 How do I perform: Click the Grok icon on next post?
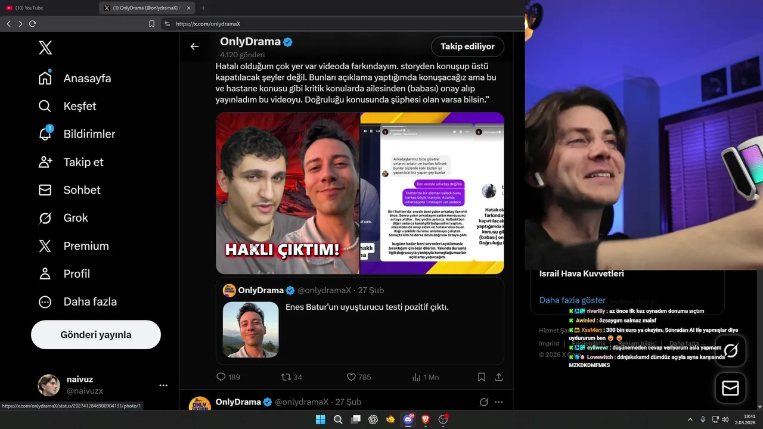pyautogui.click(x=484, y=402)
